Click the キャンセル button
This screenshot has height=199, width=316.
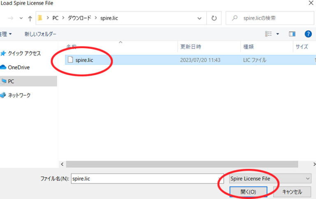coord(293,192)
